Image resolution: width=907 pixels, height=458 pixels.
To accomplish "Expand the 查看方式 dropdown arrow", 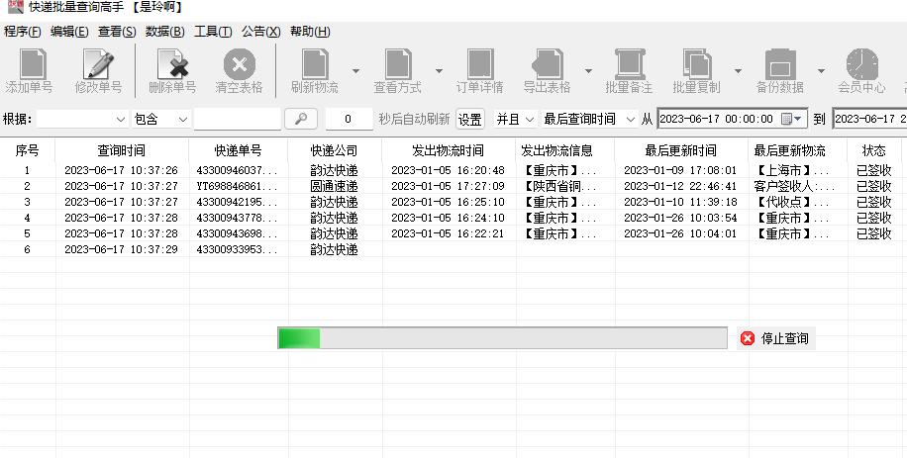I will [x=439, y=71].
